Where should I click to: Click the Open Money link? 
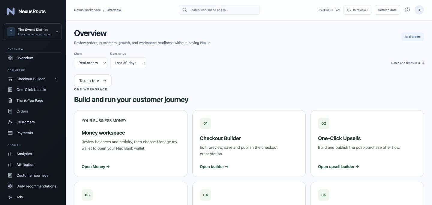click(96, 167)
